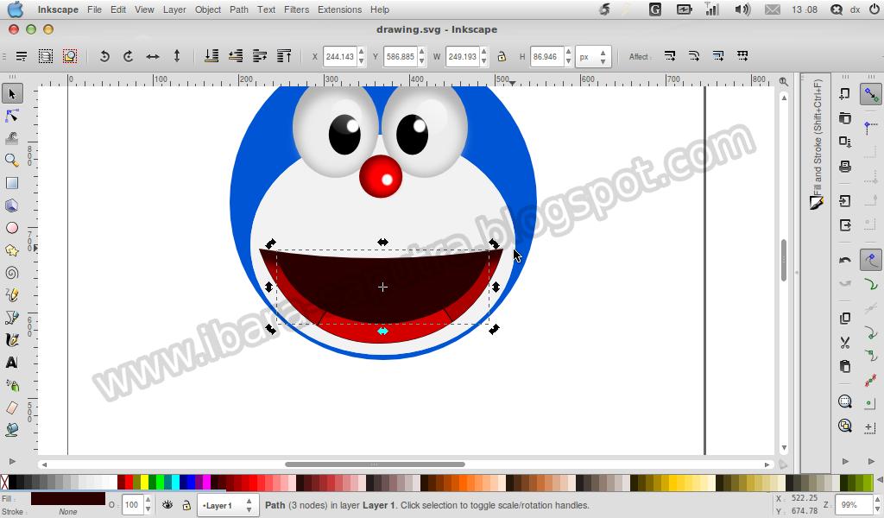Select the Tweak tool
This screenshot has height=518, width=884.
click(12, 138)
